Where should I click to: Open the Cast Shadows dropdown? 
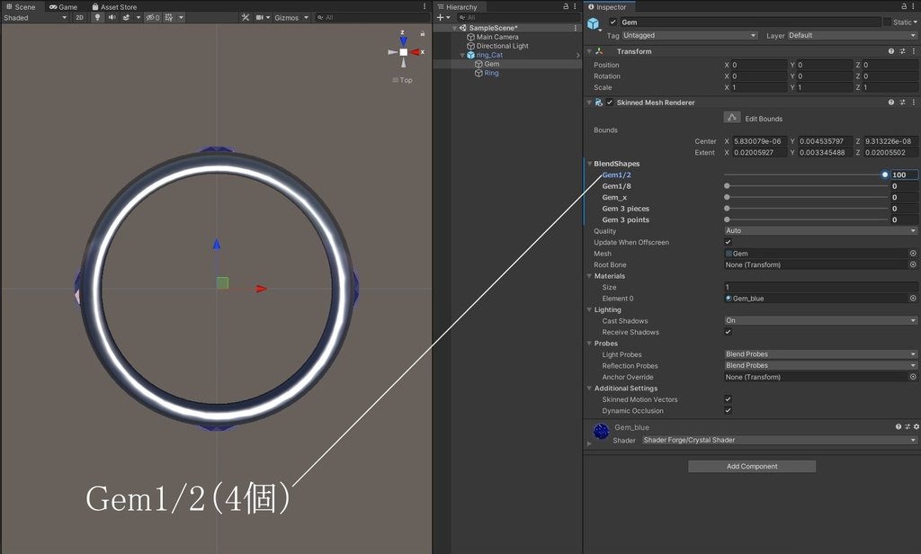820,320
